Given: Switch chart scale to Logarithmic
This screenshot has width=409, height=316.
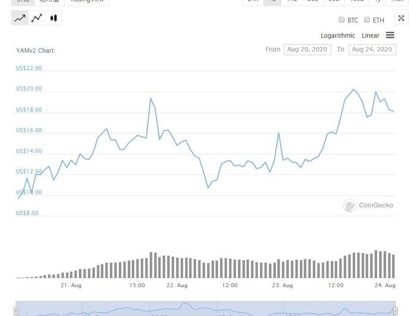Looking at the screenshot, I should (338, 35).
